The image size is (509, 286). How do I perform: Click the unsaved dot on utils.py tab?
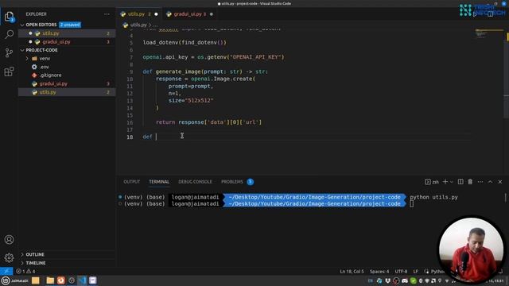click(x=156, y=14)
